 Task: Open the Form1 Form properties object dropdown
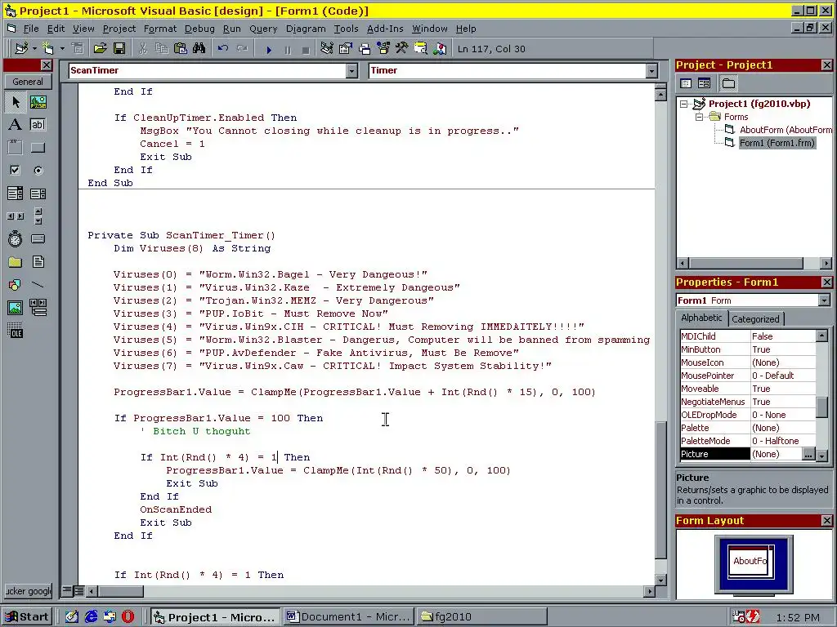coord(824,300)
